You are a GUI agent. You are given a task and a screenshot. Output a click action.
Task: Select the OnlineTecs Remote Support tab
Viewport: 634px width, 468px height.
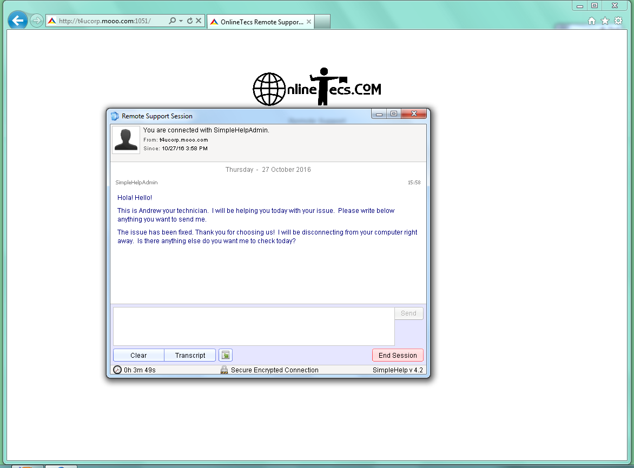click(261, 22)
